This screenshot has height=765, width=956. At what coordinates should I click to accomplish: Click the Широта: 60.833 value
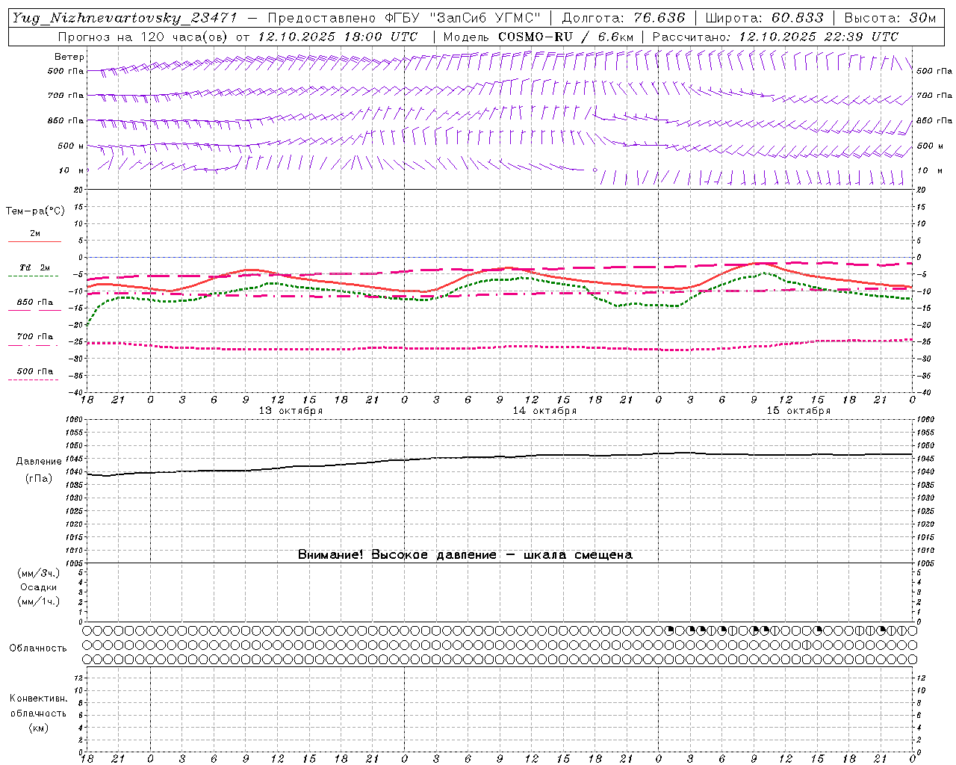[764, 18]
